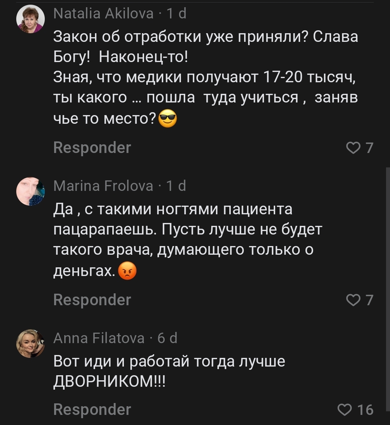The height and width of the screenshot is (425, 390).
Task: Open Marina Frolova's avatar
Action: pos(31,192)
